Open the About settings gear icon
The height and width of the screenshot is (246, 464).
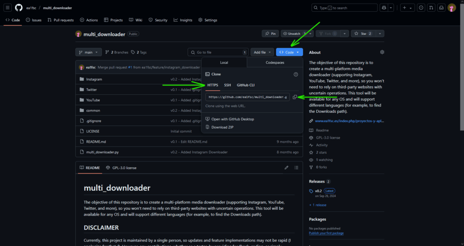pos(382,52)
